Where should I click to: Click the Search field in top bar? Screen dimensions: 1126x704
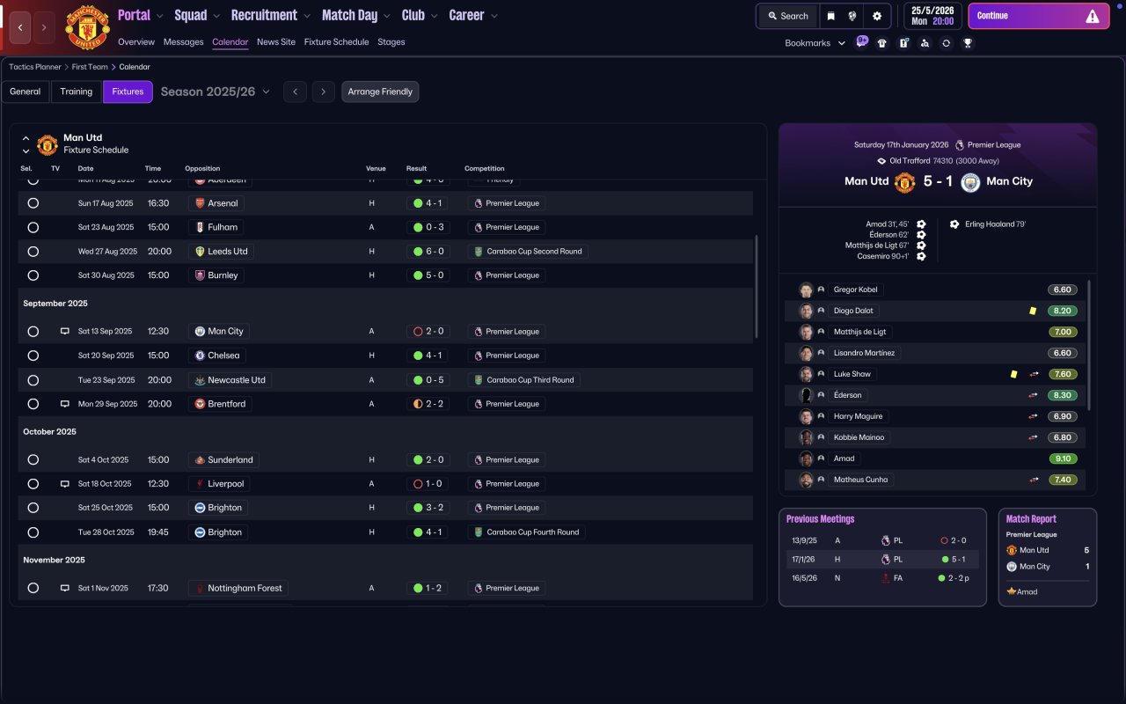point(787,16)
